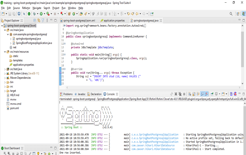Switch to application.properties editor tab
246x155 pixels.
click(x=113, y=20)
